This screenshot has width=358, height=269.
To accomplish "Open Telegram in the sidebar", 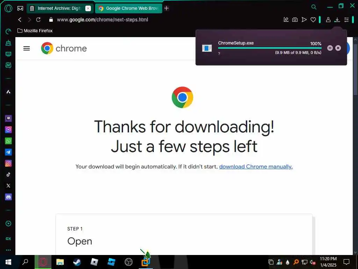I will click(8, 152).
